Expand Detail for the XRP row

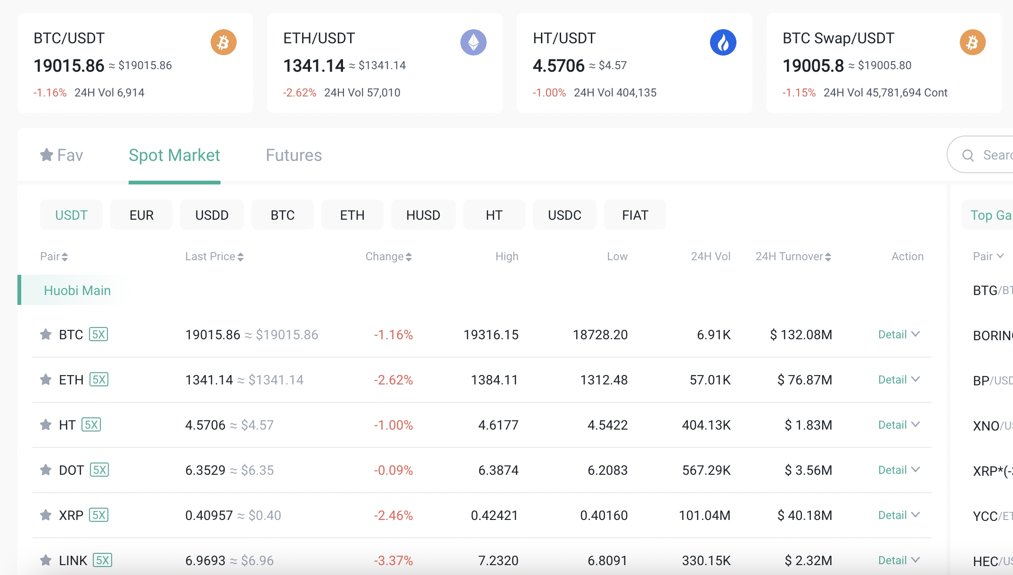pos(899,515)
